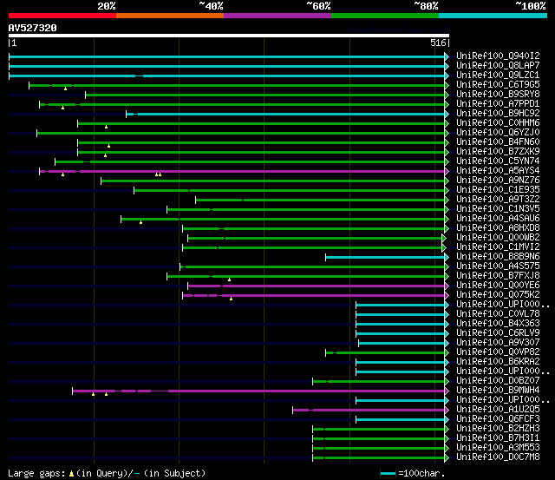Click the UniRef100_D0BZ07 label

tap(498, 381)
